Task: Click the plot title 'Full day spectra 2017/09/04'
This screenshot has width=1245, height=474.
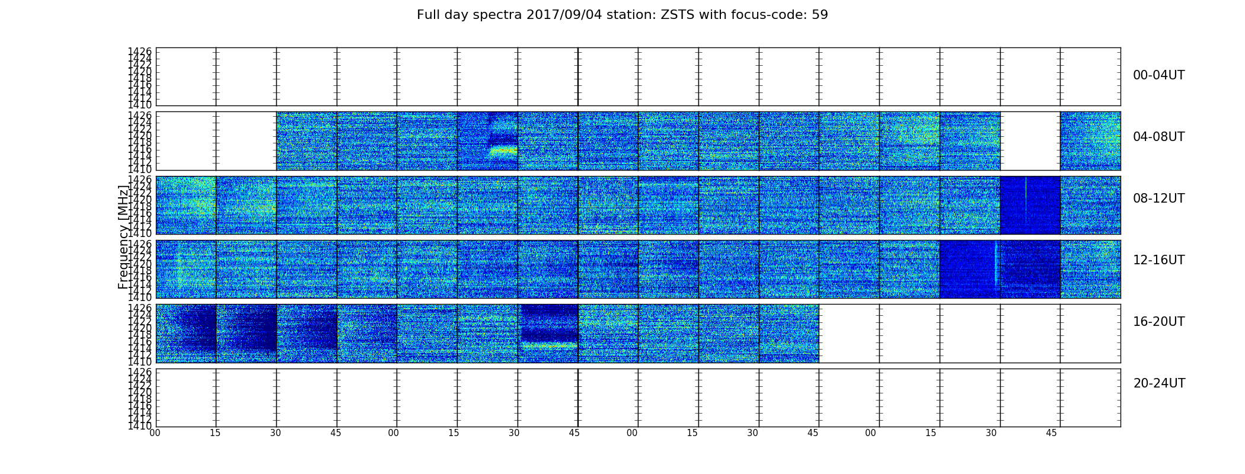Action: click(x=622, y=15)
